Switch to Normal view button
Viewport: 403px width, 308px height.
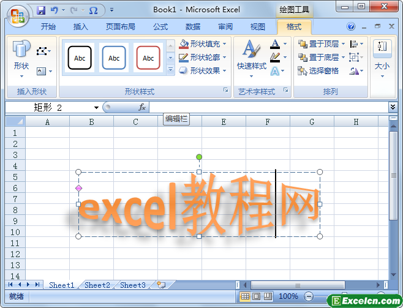(245, 296)
